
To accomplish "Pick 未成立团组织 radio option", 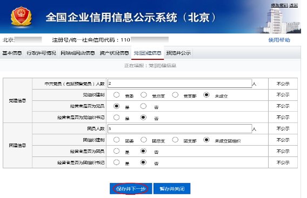I will coord(206,140).
